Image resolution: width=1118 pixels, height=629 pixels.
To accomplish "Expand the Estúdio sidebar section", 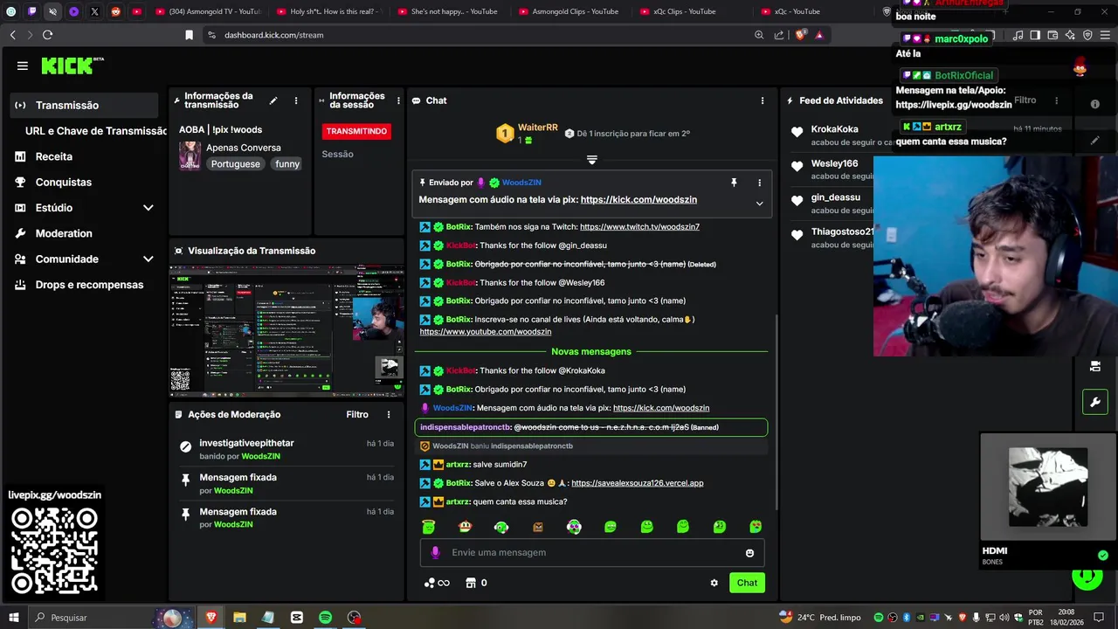I will [x=148, y=208].
